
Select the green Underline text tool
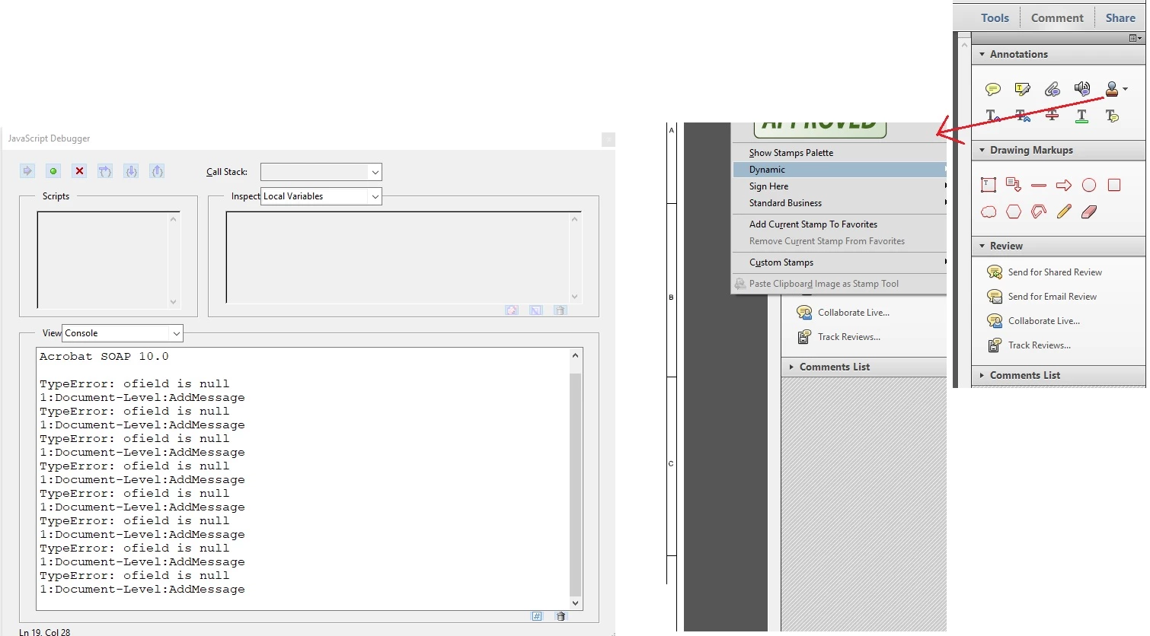tap(1081, 116)
